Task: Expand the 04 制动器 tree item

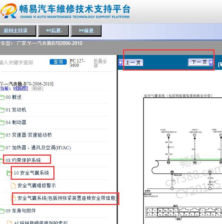Action: coord(16,122)
